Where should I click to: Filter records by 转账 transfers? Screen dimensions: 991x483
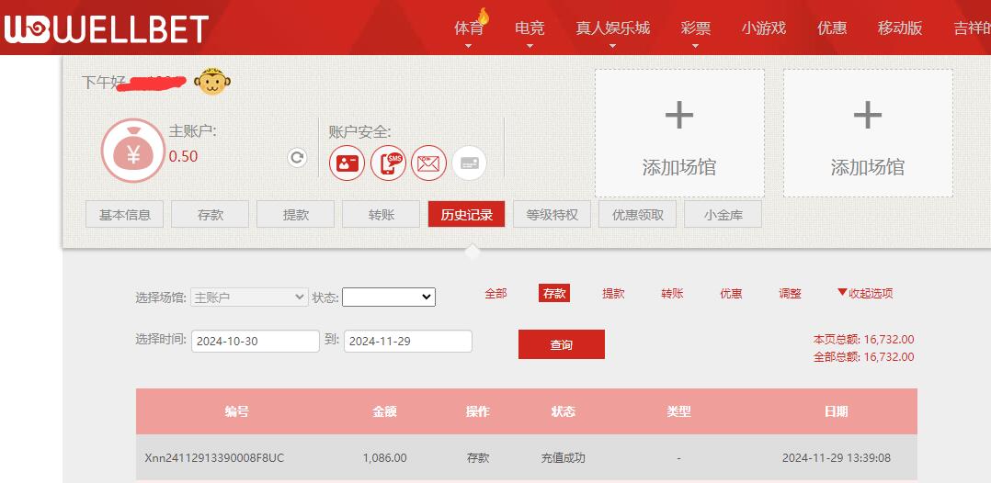[x=672, y=293]
